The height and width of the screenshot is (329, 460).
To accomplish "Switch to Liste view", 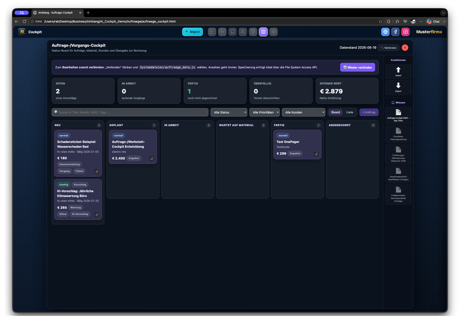I will 350,112.
